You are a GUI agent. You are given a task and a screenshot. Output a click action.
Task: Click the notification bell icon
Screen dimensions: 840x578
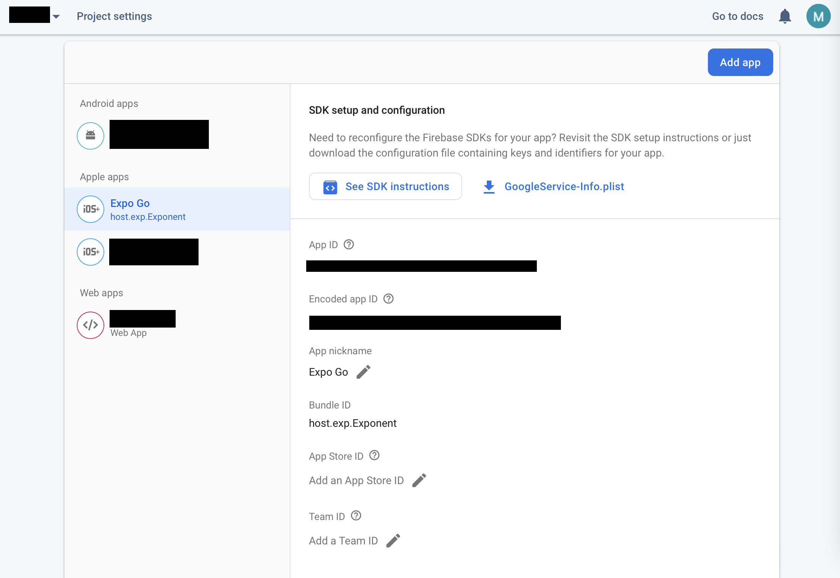785,16
